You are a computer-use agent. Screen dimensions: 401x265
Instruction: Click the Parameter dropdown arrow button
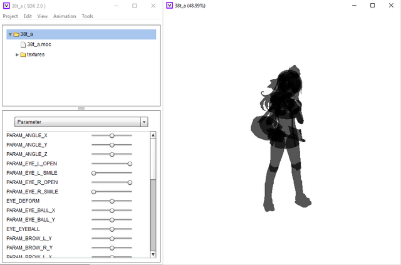(144, 122)
